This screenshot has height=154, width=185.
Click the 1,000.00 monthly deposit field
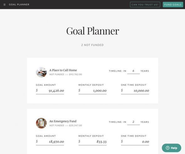(x=92, y=91)
